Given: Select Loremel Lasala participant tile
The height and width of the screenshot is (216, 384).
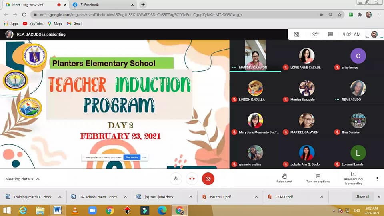Looking at the screenshot, I should [358, 153].
